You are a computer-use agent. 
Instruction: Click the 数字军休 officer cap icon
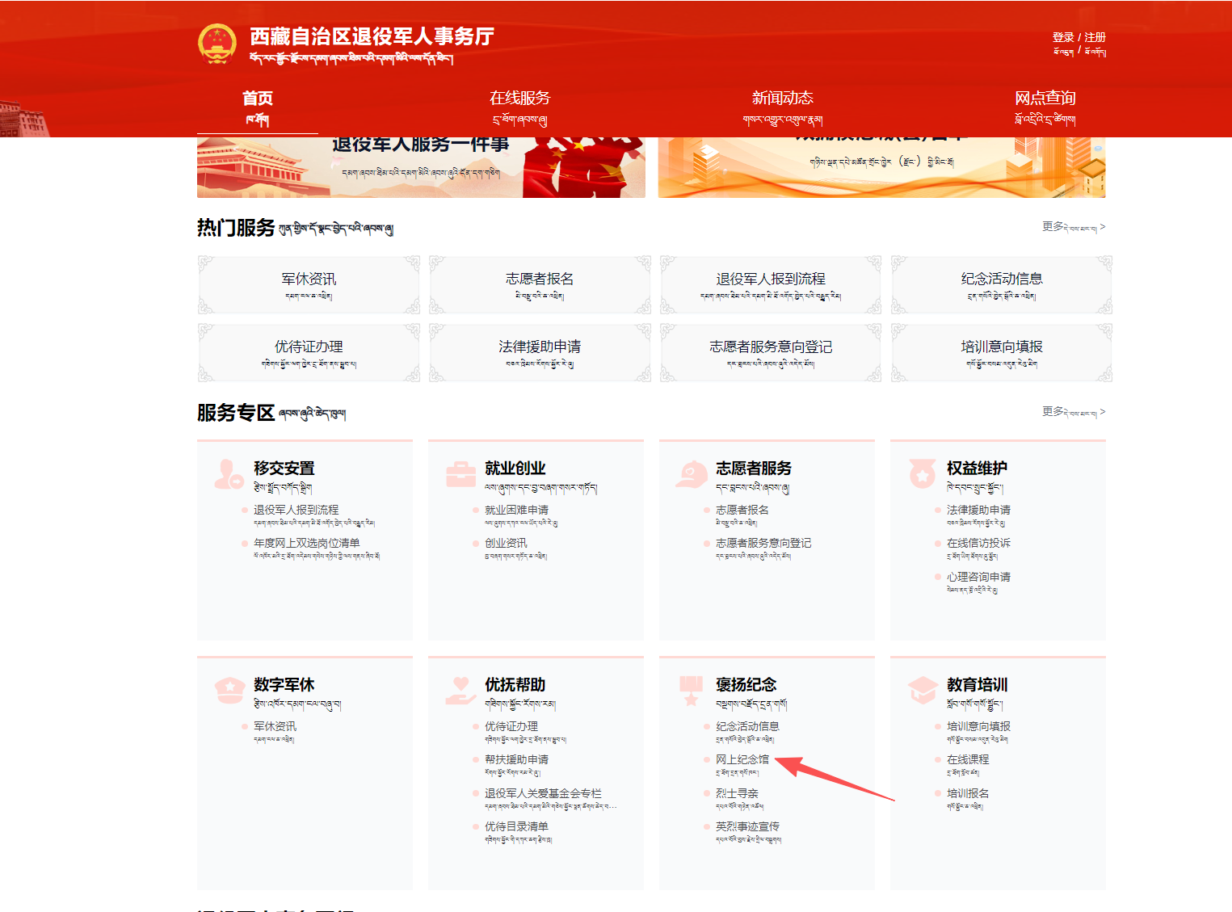pyautogui.click(x=229, y=691)
